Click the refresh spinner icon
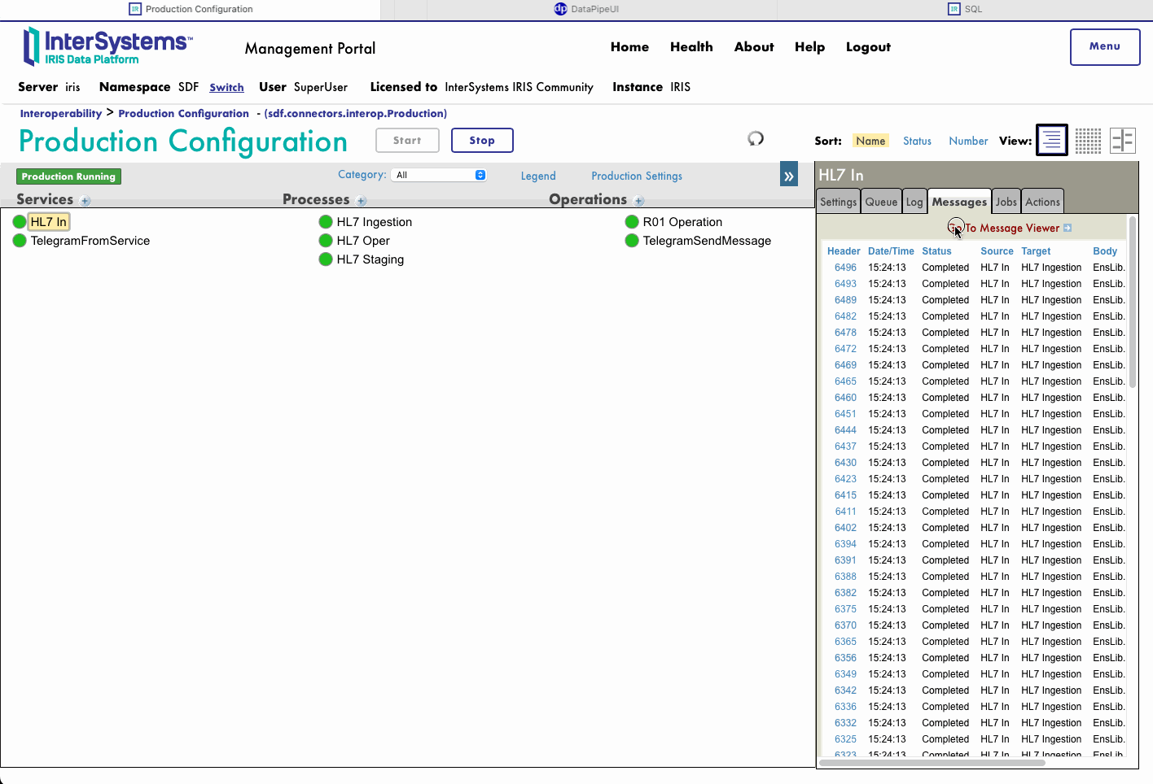The height and width of the screenshot is (784, 1153). 756,138
